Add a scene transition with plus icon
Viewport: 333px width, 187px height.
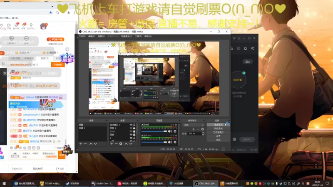pos(194,129)
